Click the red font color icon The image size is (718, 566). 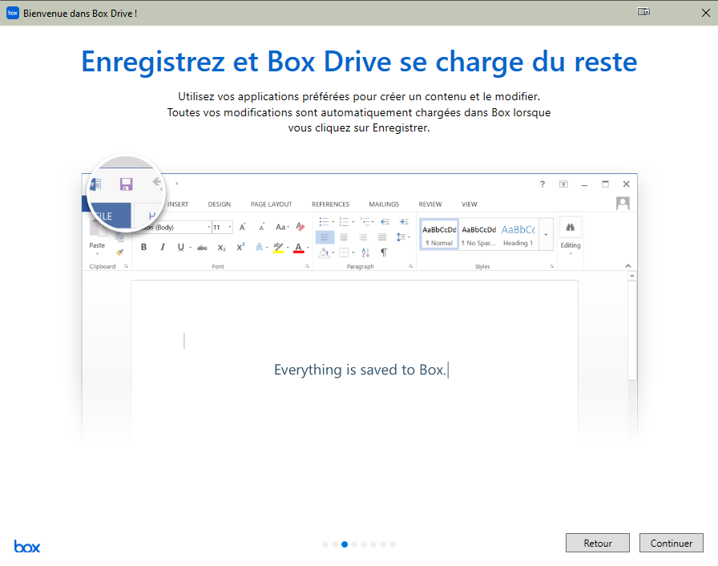299,248
